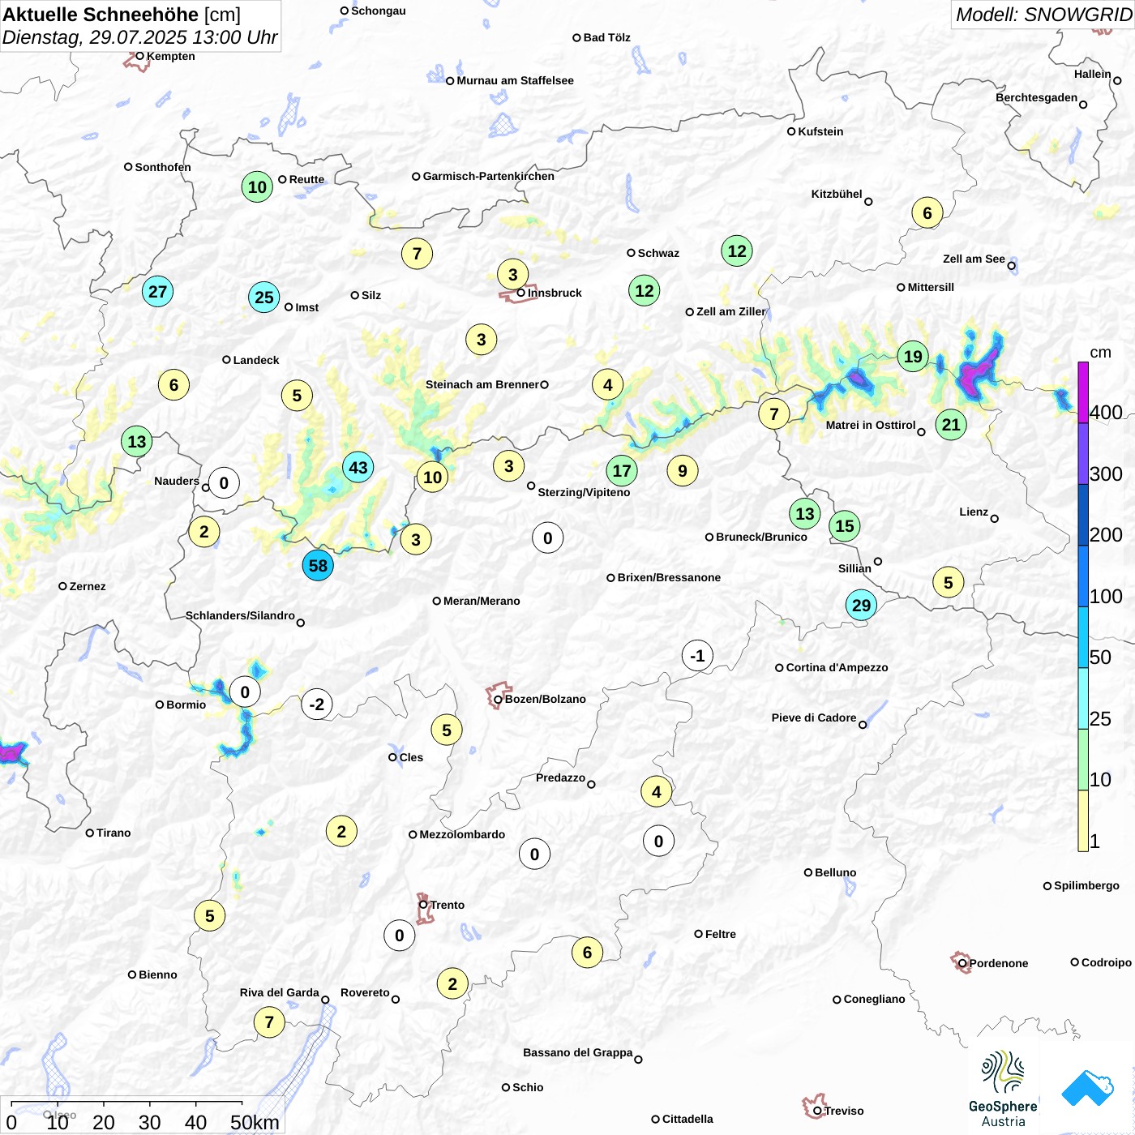Click the Bassano del Grappa label
The width and height of the screenshot is (1135, 1135).
point(577,1052)
